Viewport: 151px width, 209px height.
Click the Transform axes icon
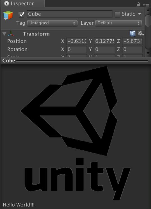pyautogui.click(x=11, y=33)
